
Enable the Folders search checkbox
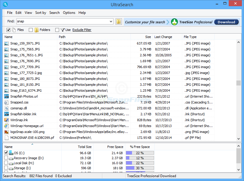pos(31,30)
